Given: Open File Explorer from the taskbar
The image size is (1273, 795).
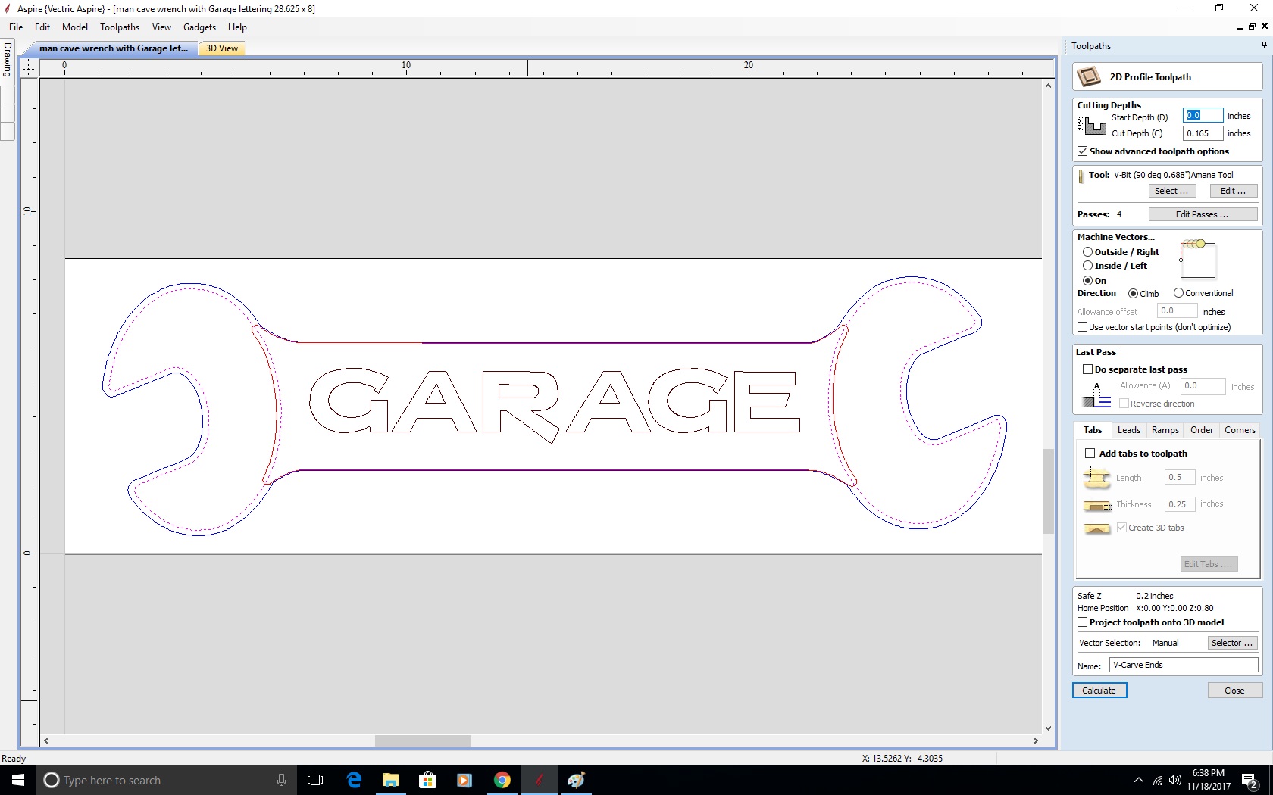Looking at the screenshot, I should (x=391, y=780).
